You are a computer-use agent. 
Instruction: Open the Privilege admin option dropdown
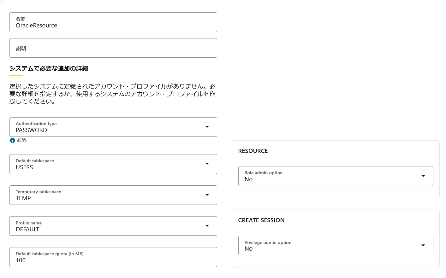(x=336, y=246)
